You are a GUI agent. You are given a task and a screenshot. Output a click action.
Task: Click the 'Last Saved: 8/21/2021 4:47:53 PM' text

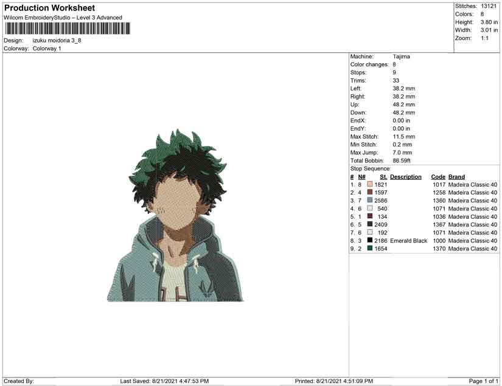[x=164, y=381]
